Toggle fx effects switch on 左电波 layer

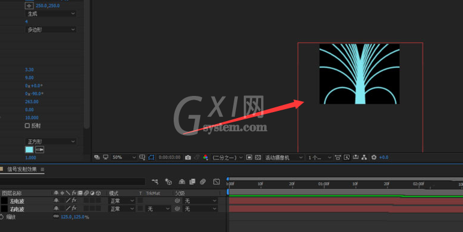[x=74, y=200]
